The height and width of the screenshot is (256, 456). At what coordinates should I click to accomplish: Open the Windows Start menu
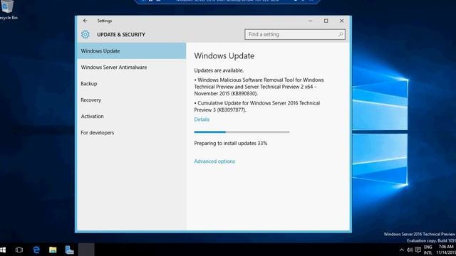pos(3,250)
